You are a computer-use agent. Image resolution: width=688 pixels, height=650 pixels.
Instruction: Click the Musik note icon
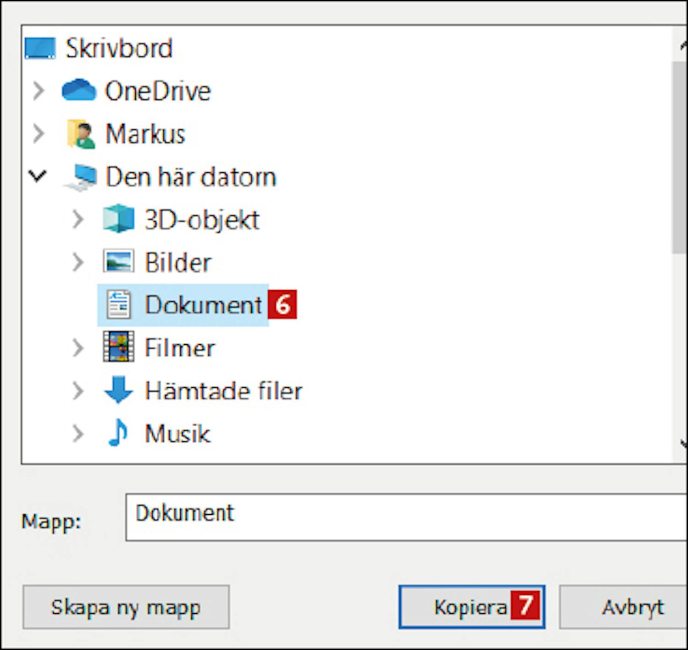point(118,433)
